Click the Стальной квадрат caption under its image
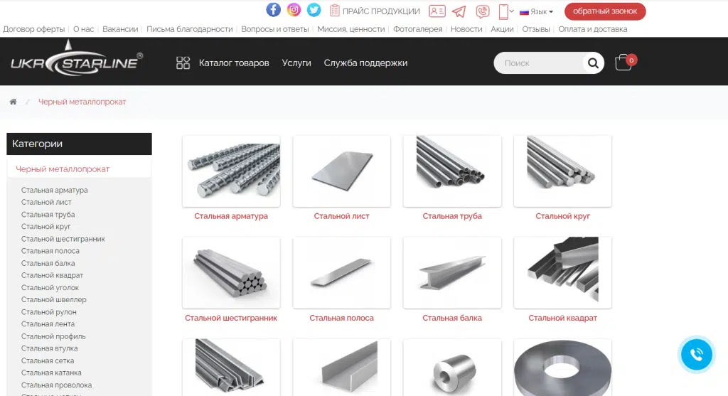Screen dimensions: 728x396 point(563,318)
